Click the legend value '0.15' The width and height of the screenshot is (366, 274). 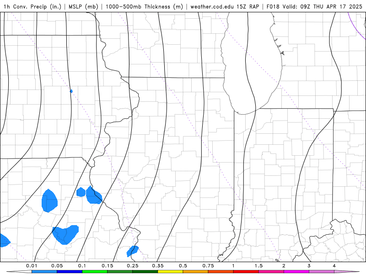coord(108,266)
